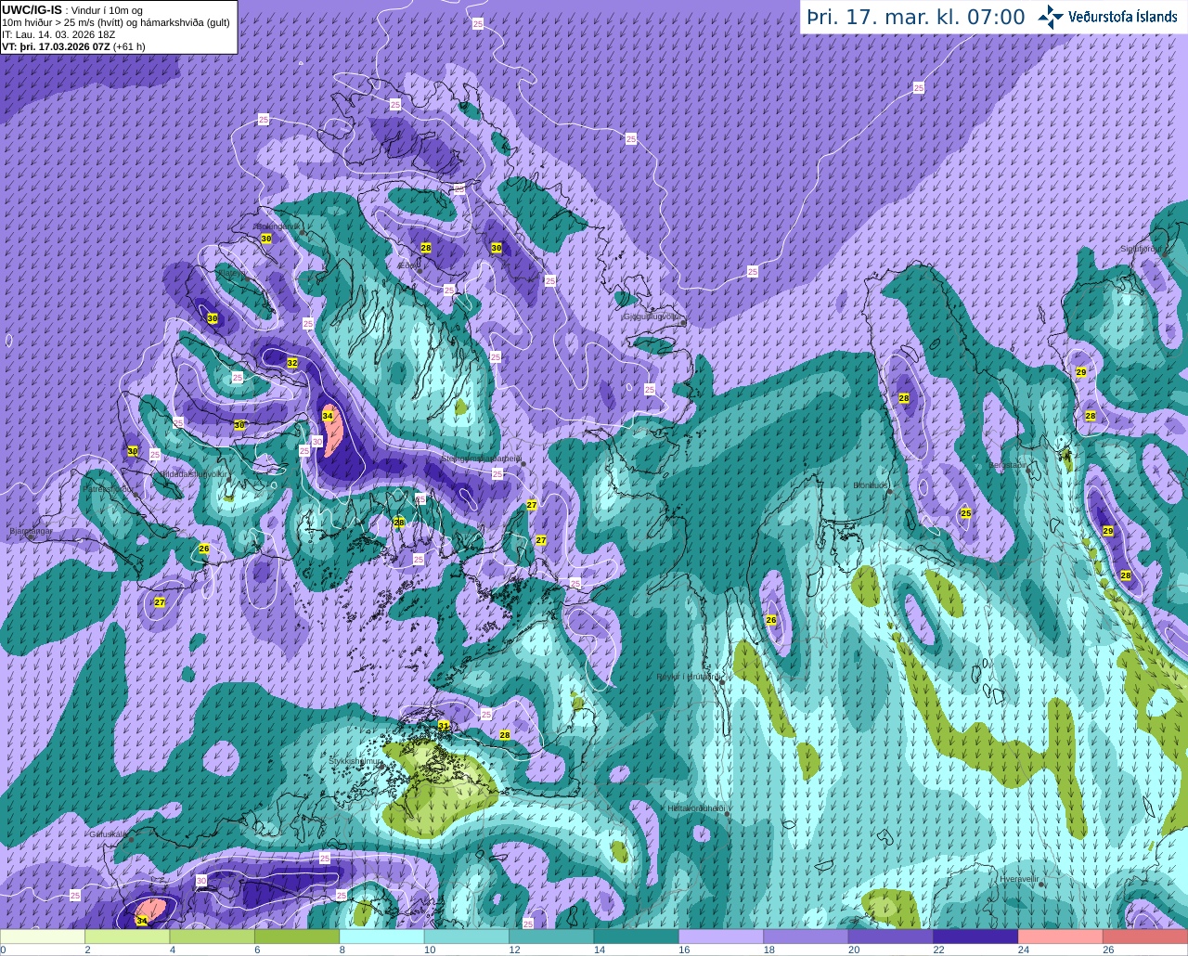Viewport: 1188px width, 956px height.
Task: Pick the dark teal 14–16 legend swatch
Action: pos(636,937)
